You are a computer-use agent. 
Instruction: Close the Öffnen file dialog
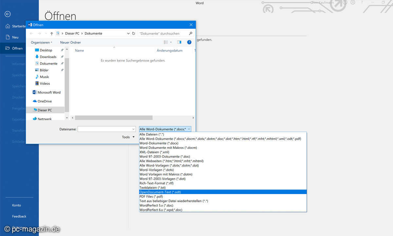[191, 25]
